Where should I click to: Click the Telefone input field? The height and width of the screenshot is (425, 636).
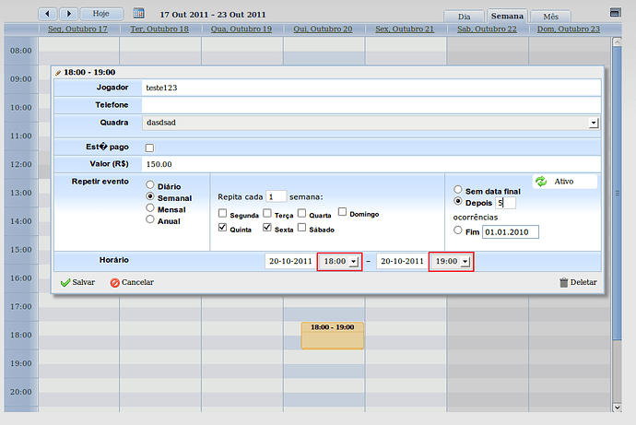tap(371, 105)
